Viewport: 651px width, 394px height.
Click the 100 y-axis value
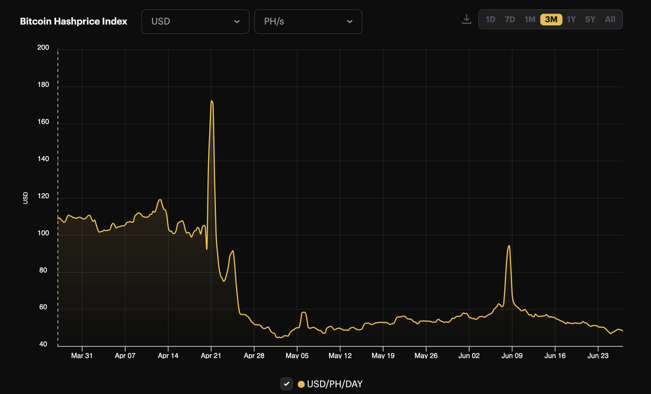pyautogui.click(x=43, y=233)
